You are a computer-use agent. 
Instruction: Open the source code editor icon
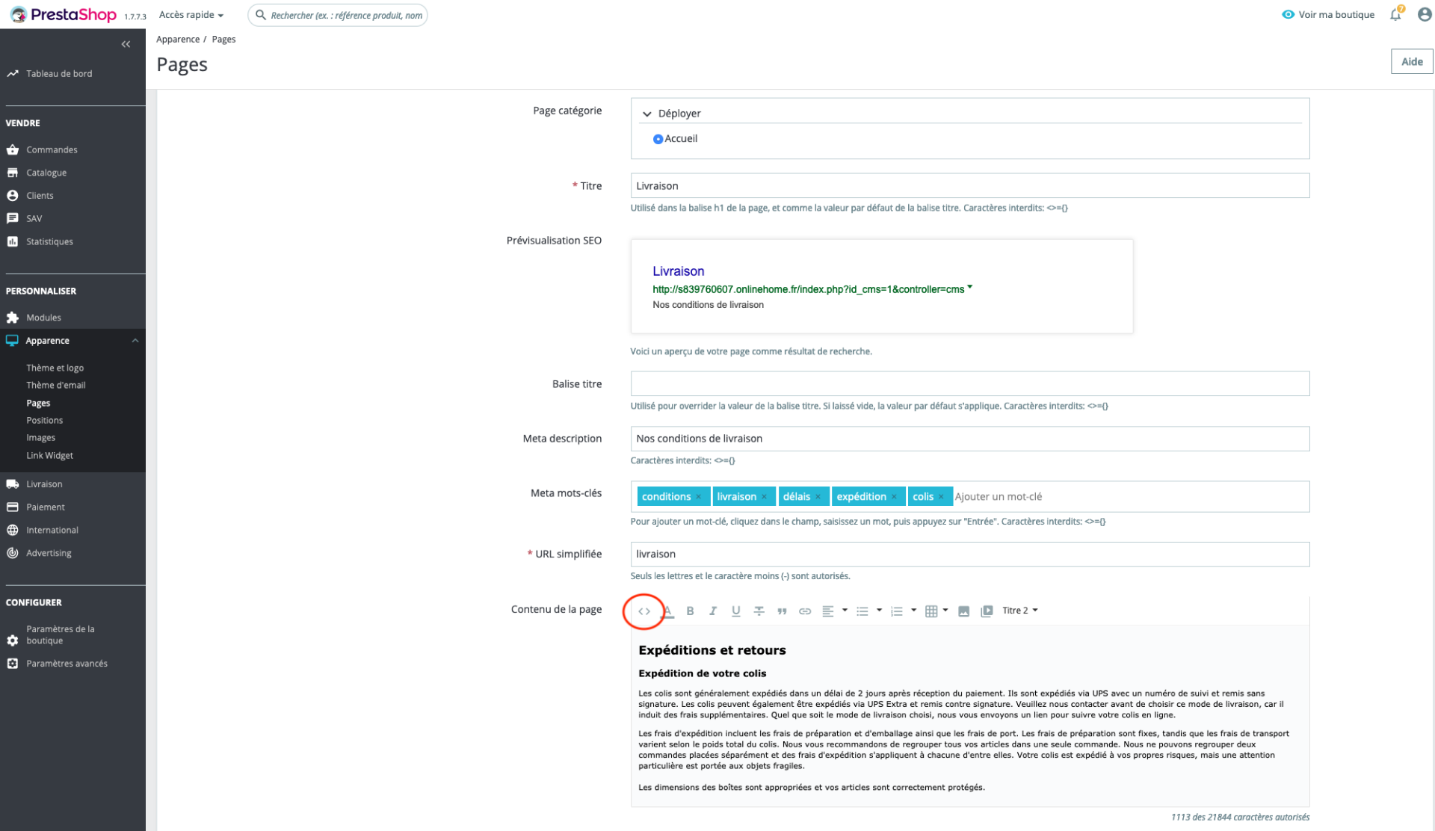644,611
